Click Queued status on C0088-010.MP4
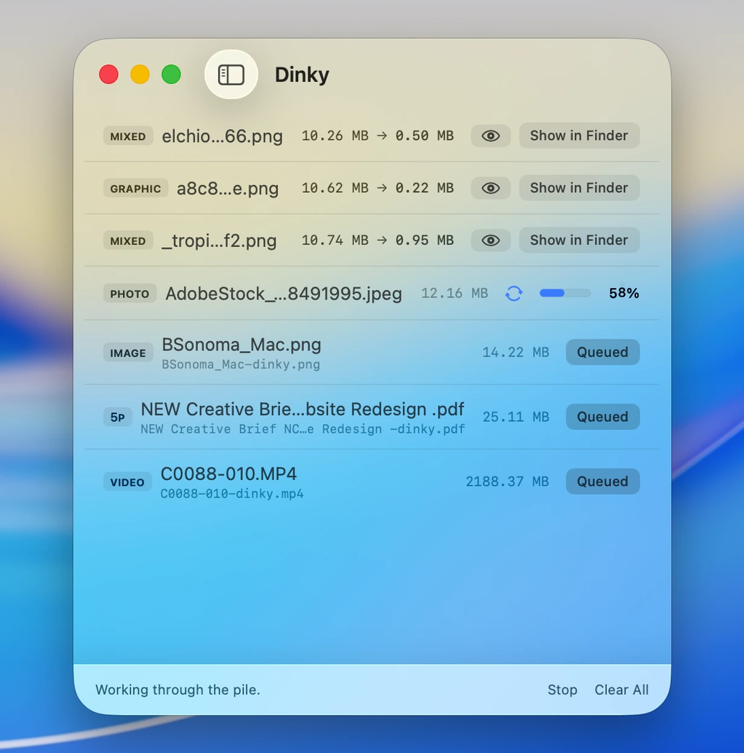 pos(602,482)
